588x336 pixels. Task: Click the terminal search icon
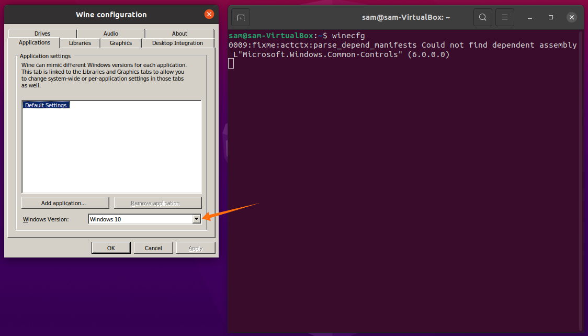[x=483, y=17]
